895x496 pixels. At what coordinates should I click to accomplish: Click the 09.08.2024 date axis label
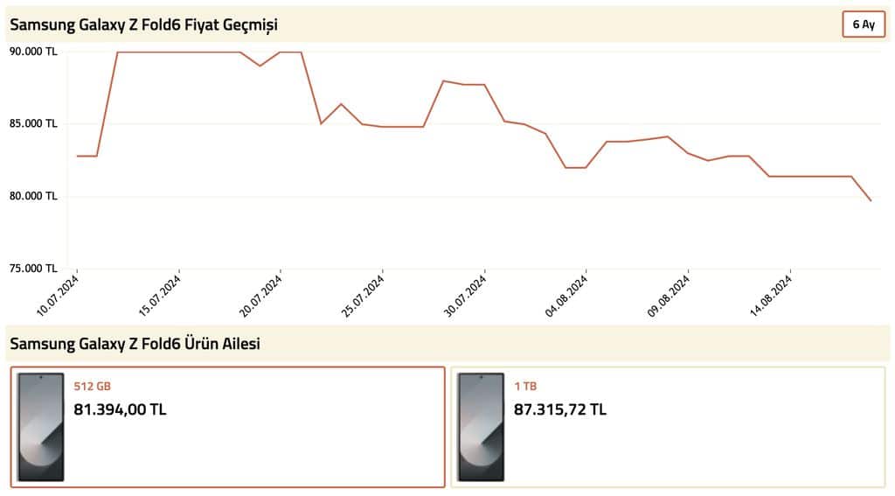coord(669,296)
